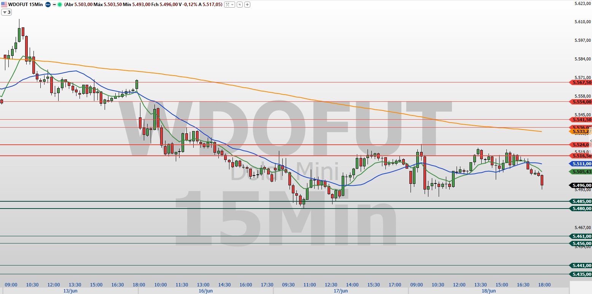Image resolution: width=592 pixels, height=294 pixels.
Task: Open the chart tools dropdown in header
Action: [229, 5]
